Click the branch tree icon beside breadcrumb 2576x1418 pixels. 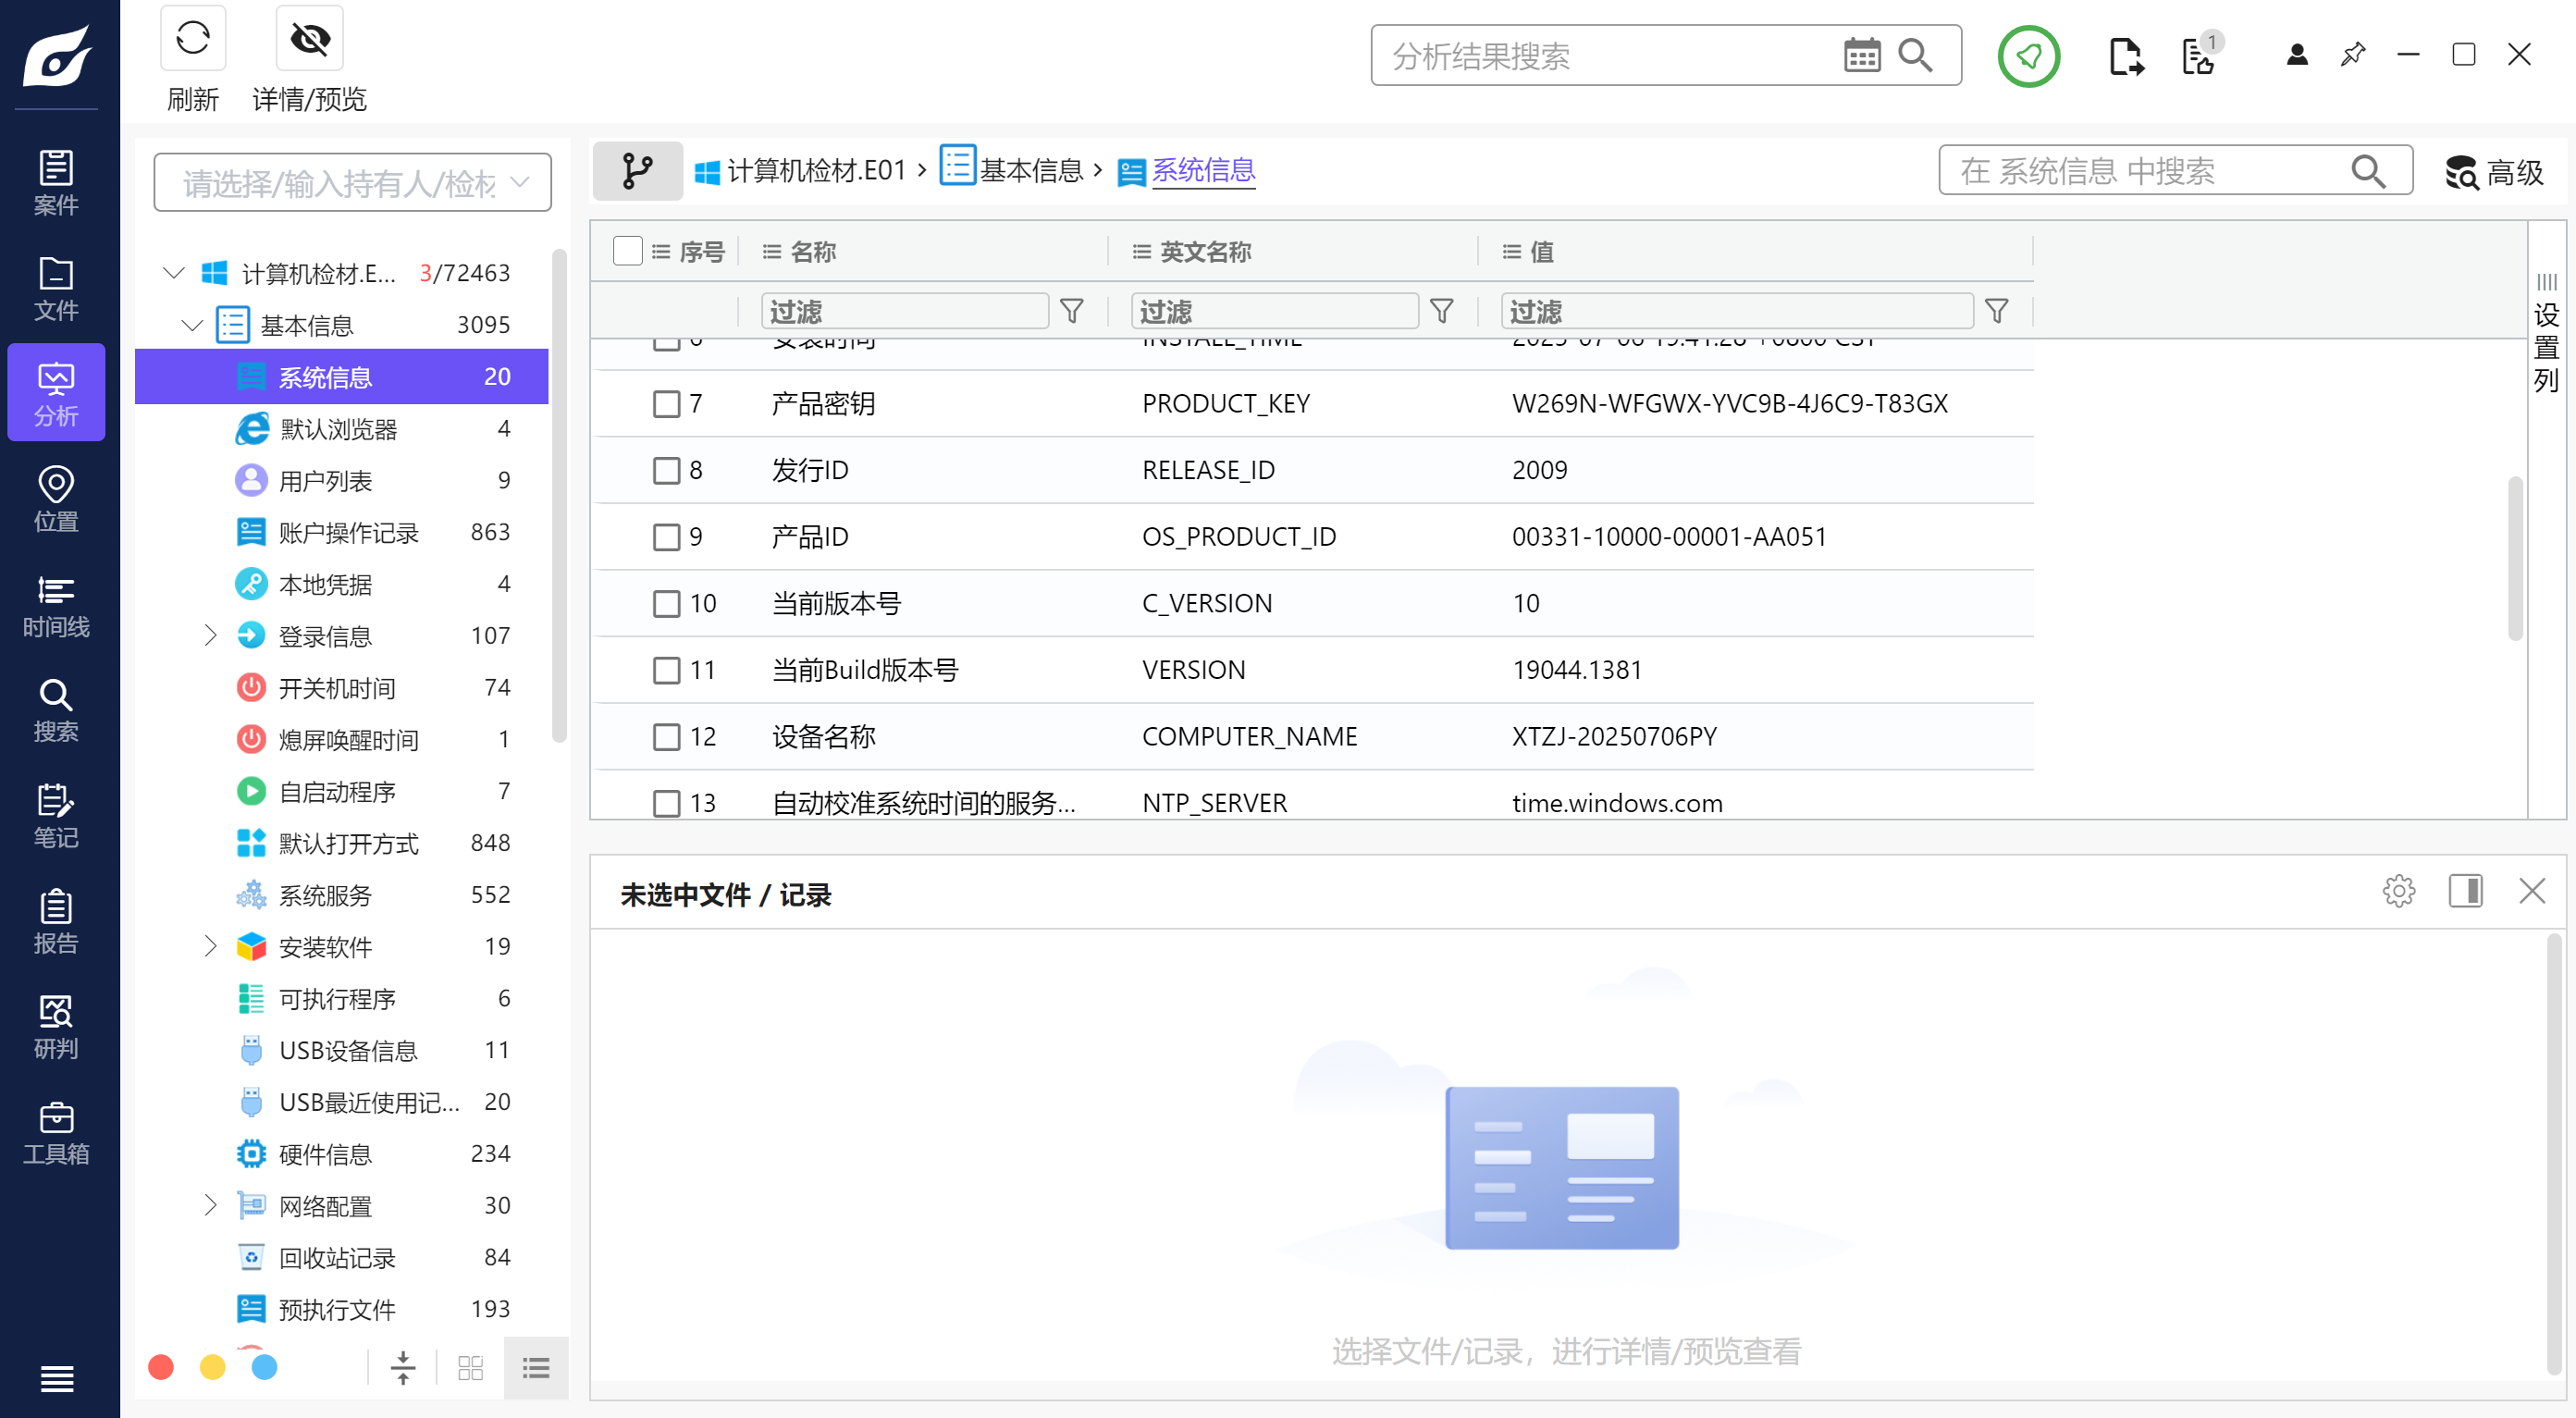(x=637, y=171)
